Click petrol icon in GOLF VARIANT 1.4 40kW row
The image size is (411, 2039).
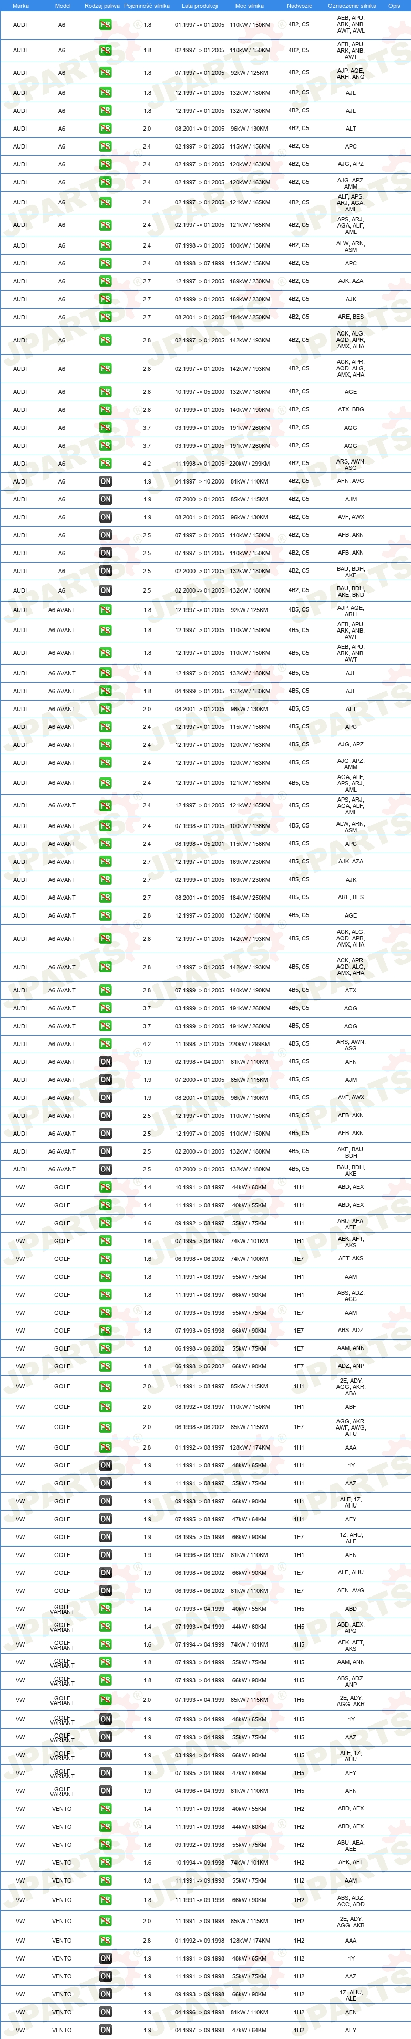tap(105, 1609)
